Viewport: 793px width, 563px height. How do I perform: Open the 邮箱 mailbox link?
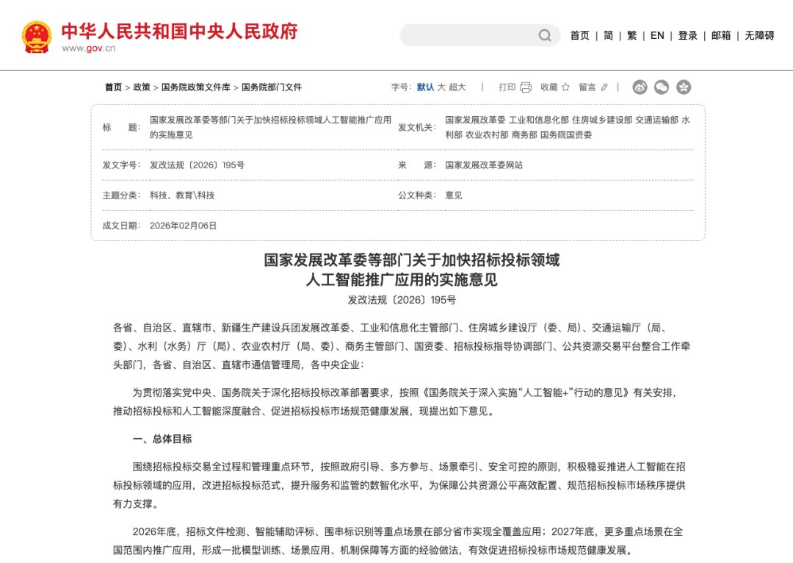[x=721, y=35]
